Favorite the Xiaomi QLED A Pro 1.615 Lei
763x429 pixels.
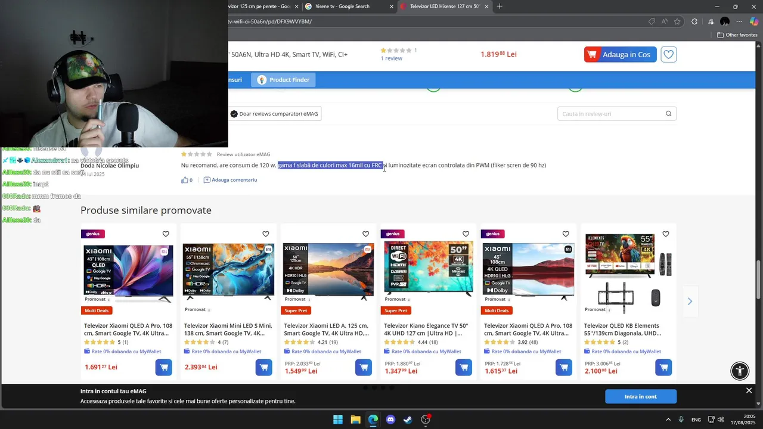566,234
